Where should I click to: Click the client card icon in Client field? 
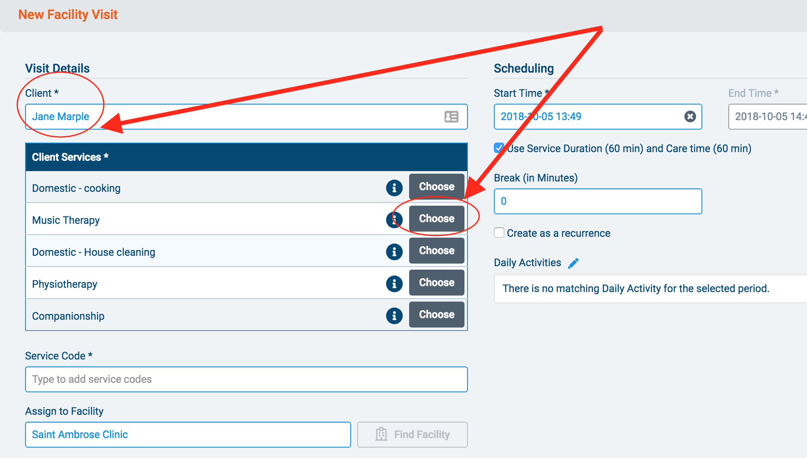(451, 117)
